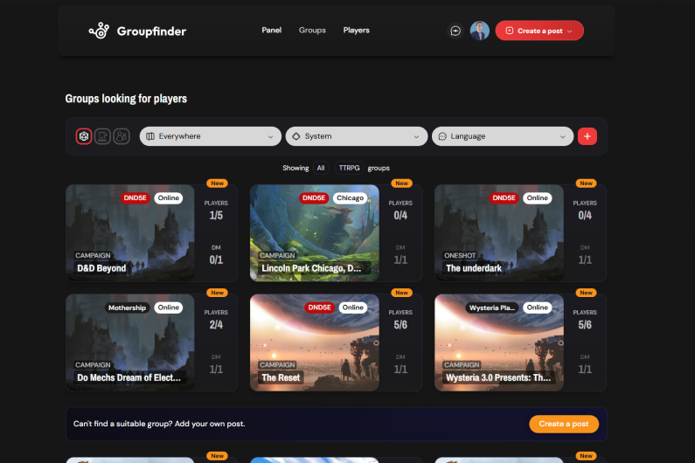
Task: Open the Everywhere location dropdown
Action: pyautogui.click(x=211, y=136)
